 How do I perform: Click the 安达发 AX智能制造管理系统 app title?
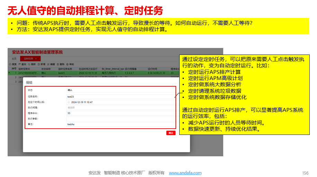37,52
